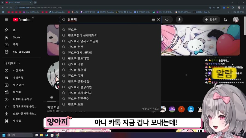Viewport: 246px width, 138px height.
Task: Open 시청 기록 watch history
Action: pos(22,71)
